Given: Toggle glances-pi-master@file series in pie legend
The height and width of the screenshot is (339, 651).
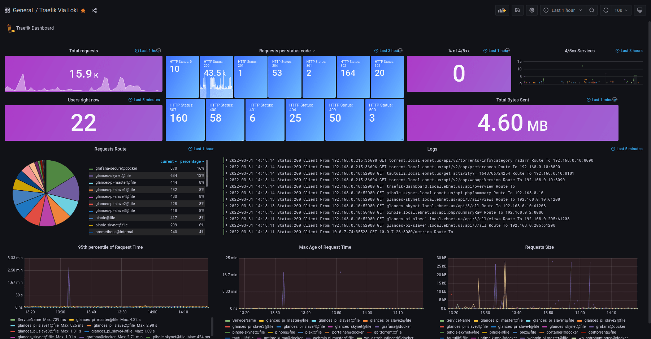Looking at the screenshot, I should pyautogui.click(x=116, y=182).
